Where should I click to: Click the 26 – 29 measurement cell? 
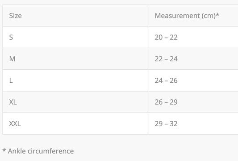[193, 102]
